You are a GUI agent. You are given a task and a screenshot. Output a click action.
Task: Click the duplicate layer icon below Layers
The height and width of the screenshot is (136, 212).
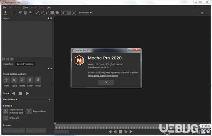pos(8,59)
